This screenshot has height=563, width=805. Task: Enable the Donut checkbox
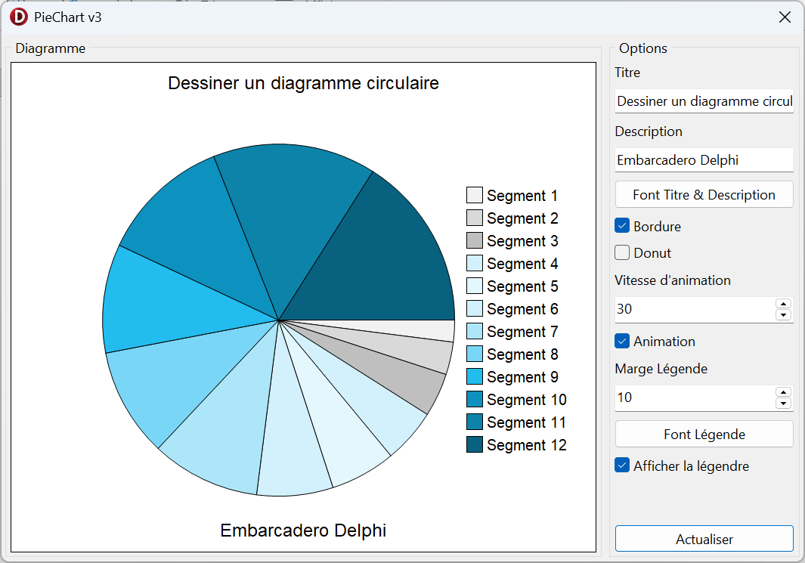click(x=622, y=252)
